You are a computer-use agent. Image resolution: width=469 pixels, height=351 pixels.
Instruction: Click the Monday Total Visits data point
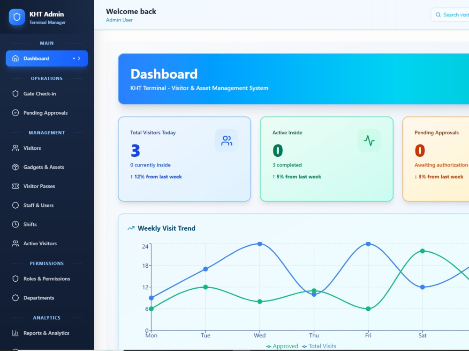click(151, 298)
